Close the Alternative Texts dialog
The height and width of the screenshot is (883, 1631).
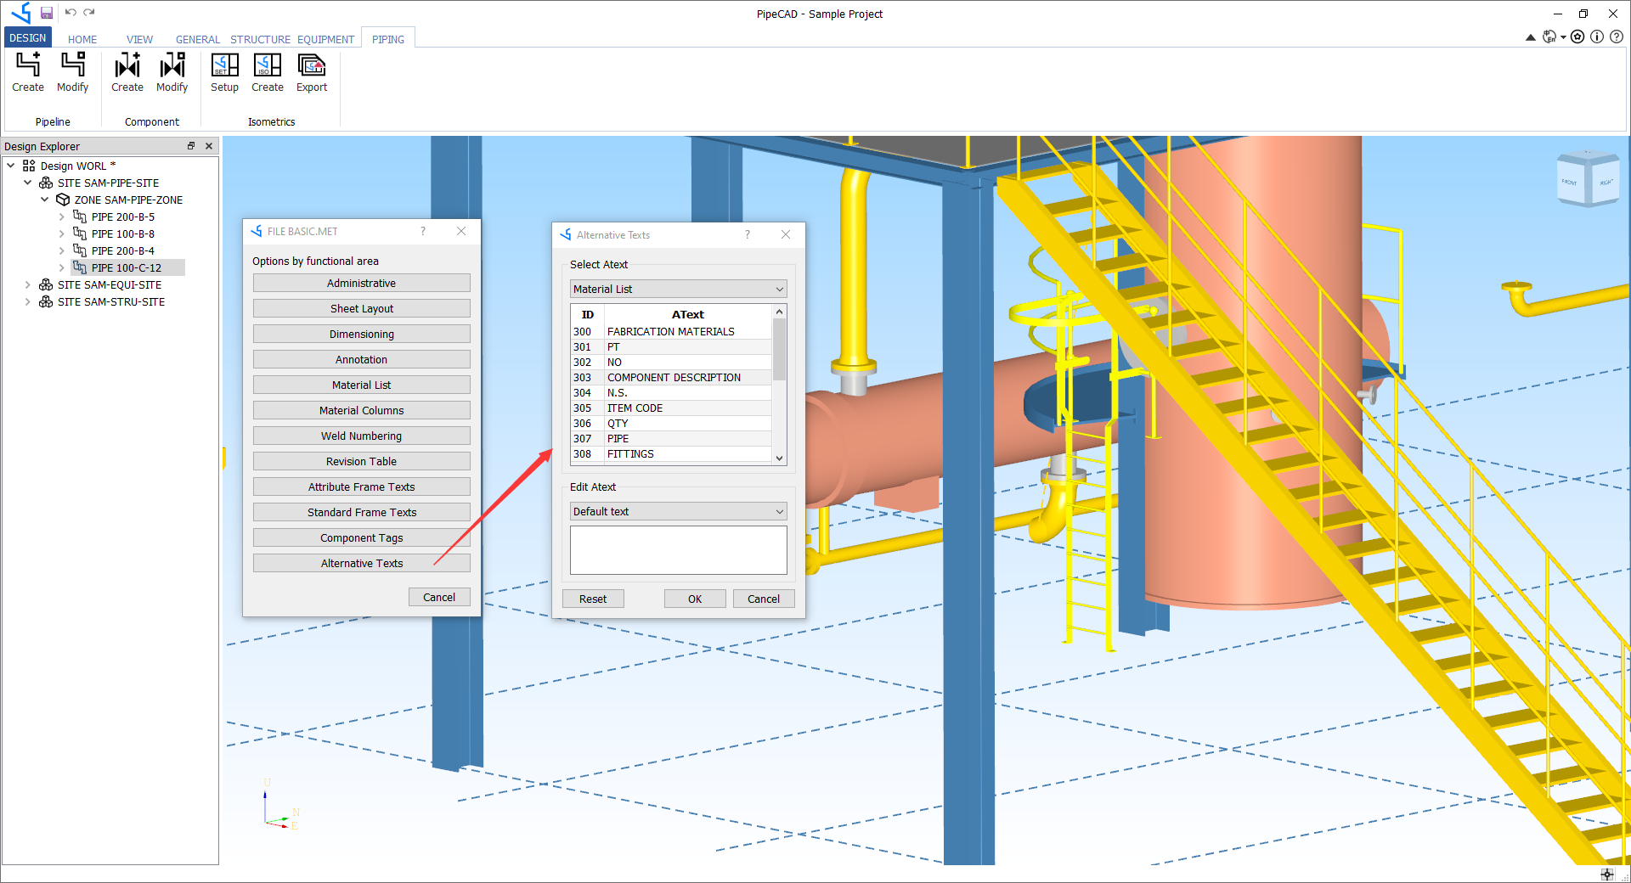[x=786, y=234]
